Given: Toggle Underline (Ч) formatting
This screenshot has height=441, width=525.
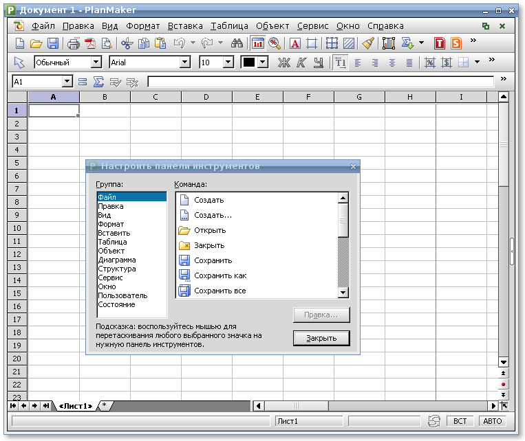Looking at the screenshot, I should [318, 63].
